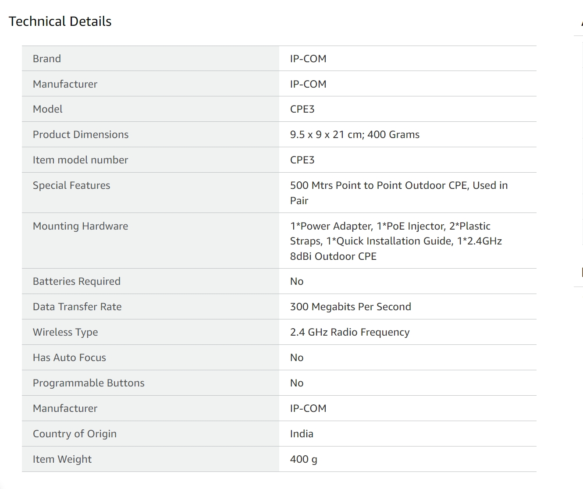Viewport: 583px width, 489px height.
Task: Select the Special Features label
Action: tap(71, 185)
